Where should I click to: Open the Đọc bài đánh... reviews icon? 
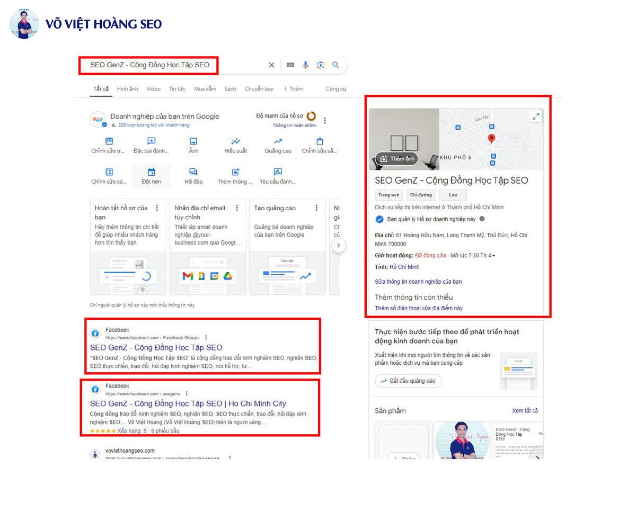[x=152, y=141]
